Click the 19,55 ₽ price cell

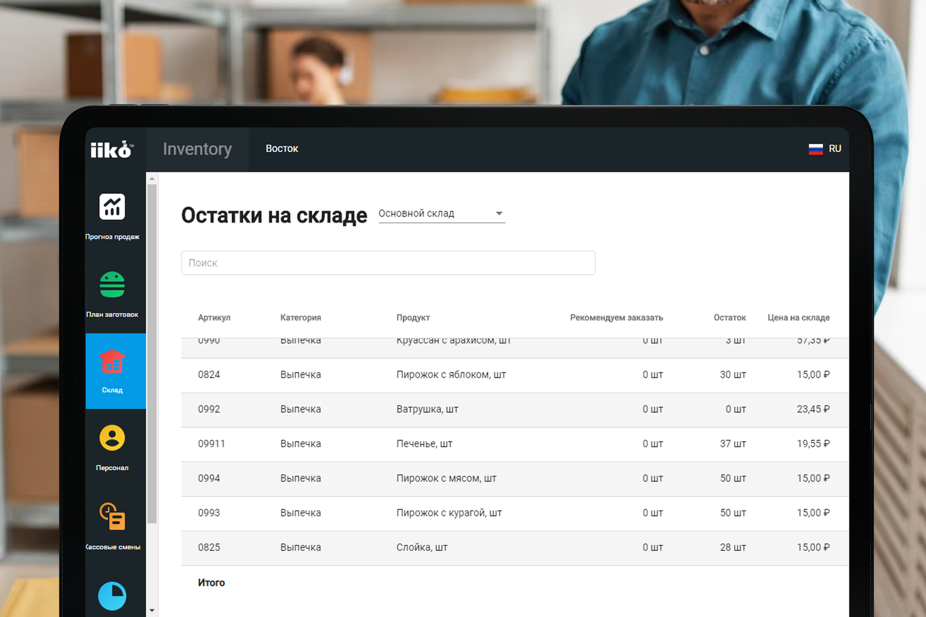click(x=813, y=444)
